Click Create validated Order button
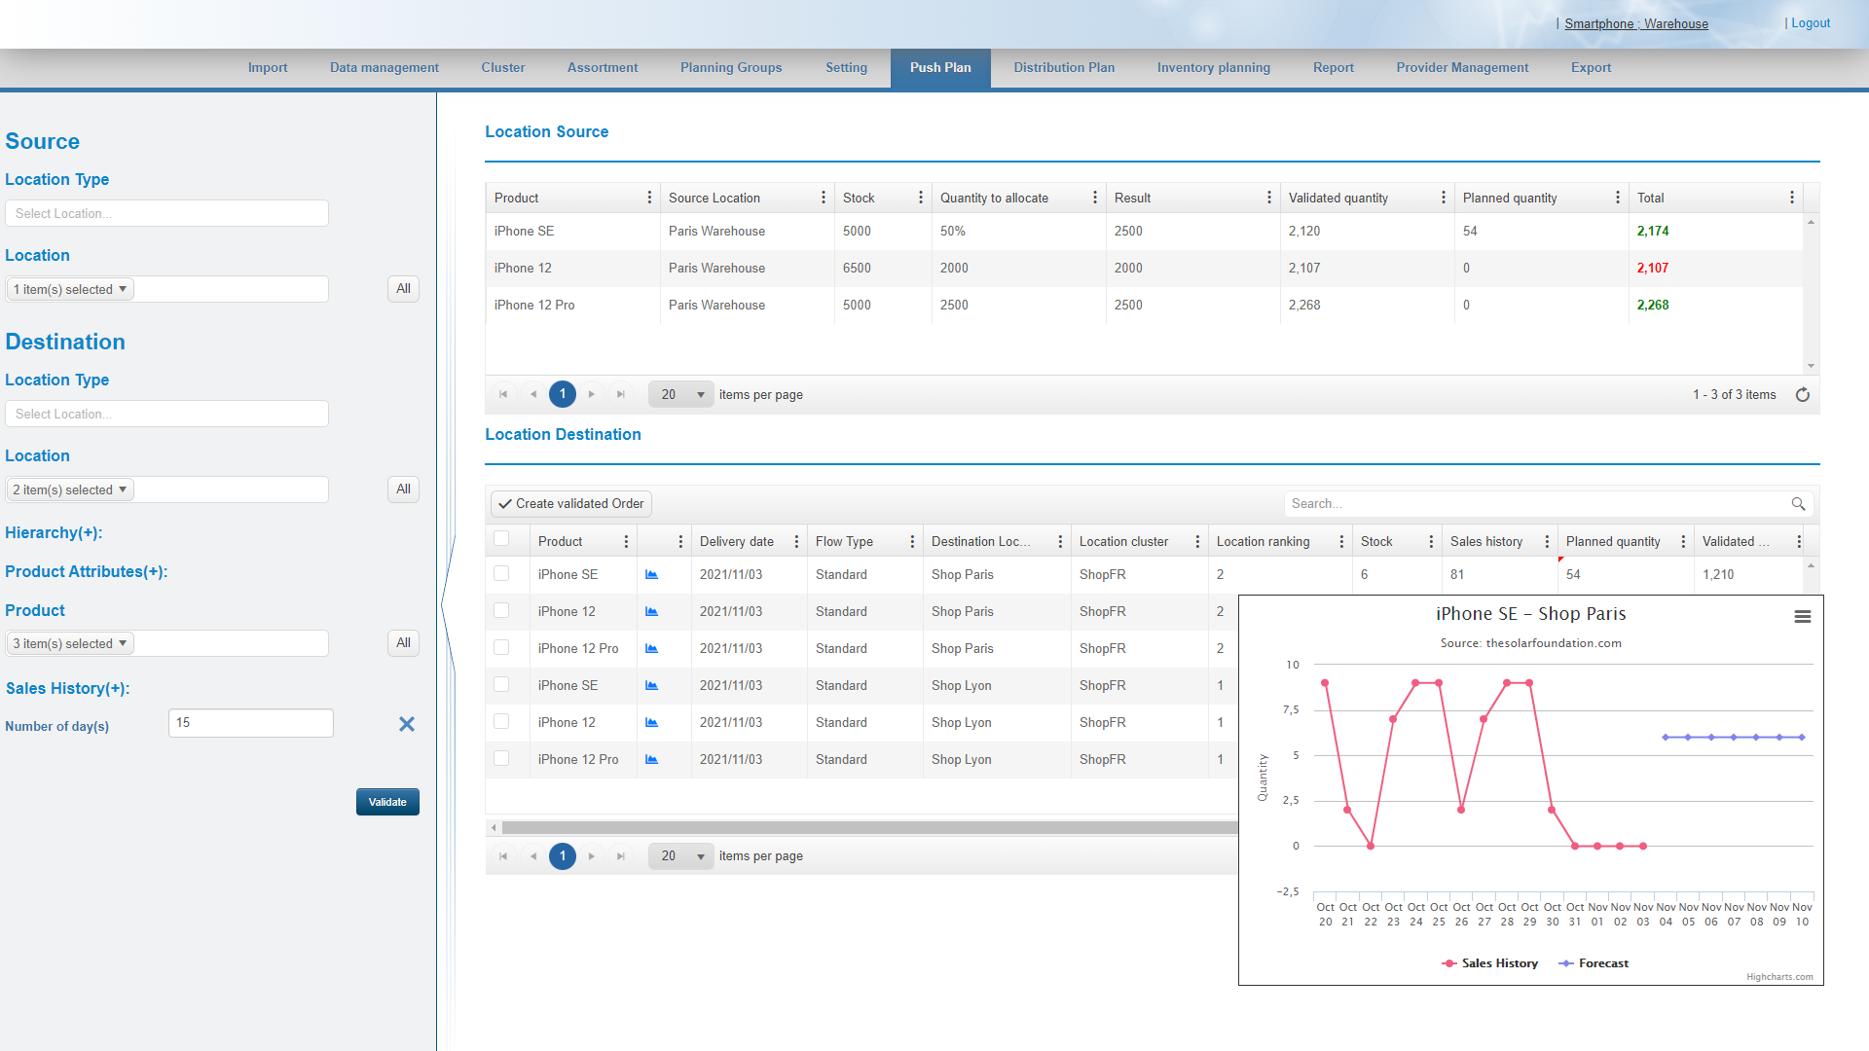This screenshot has height=1051, width=1869. click(571, 504)
